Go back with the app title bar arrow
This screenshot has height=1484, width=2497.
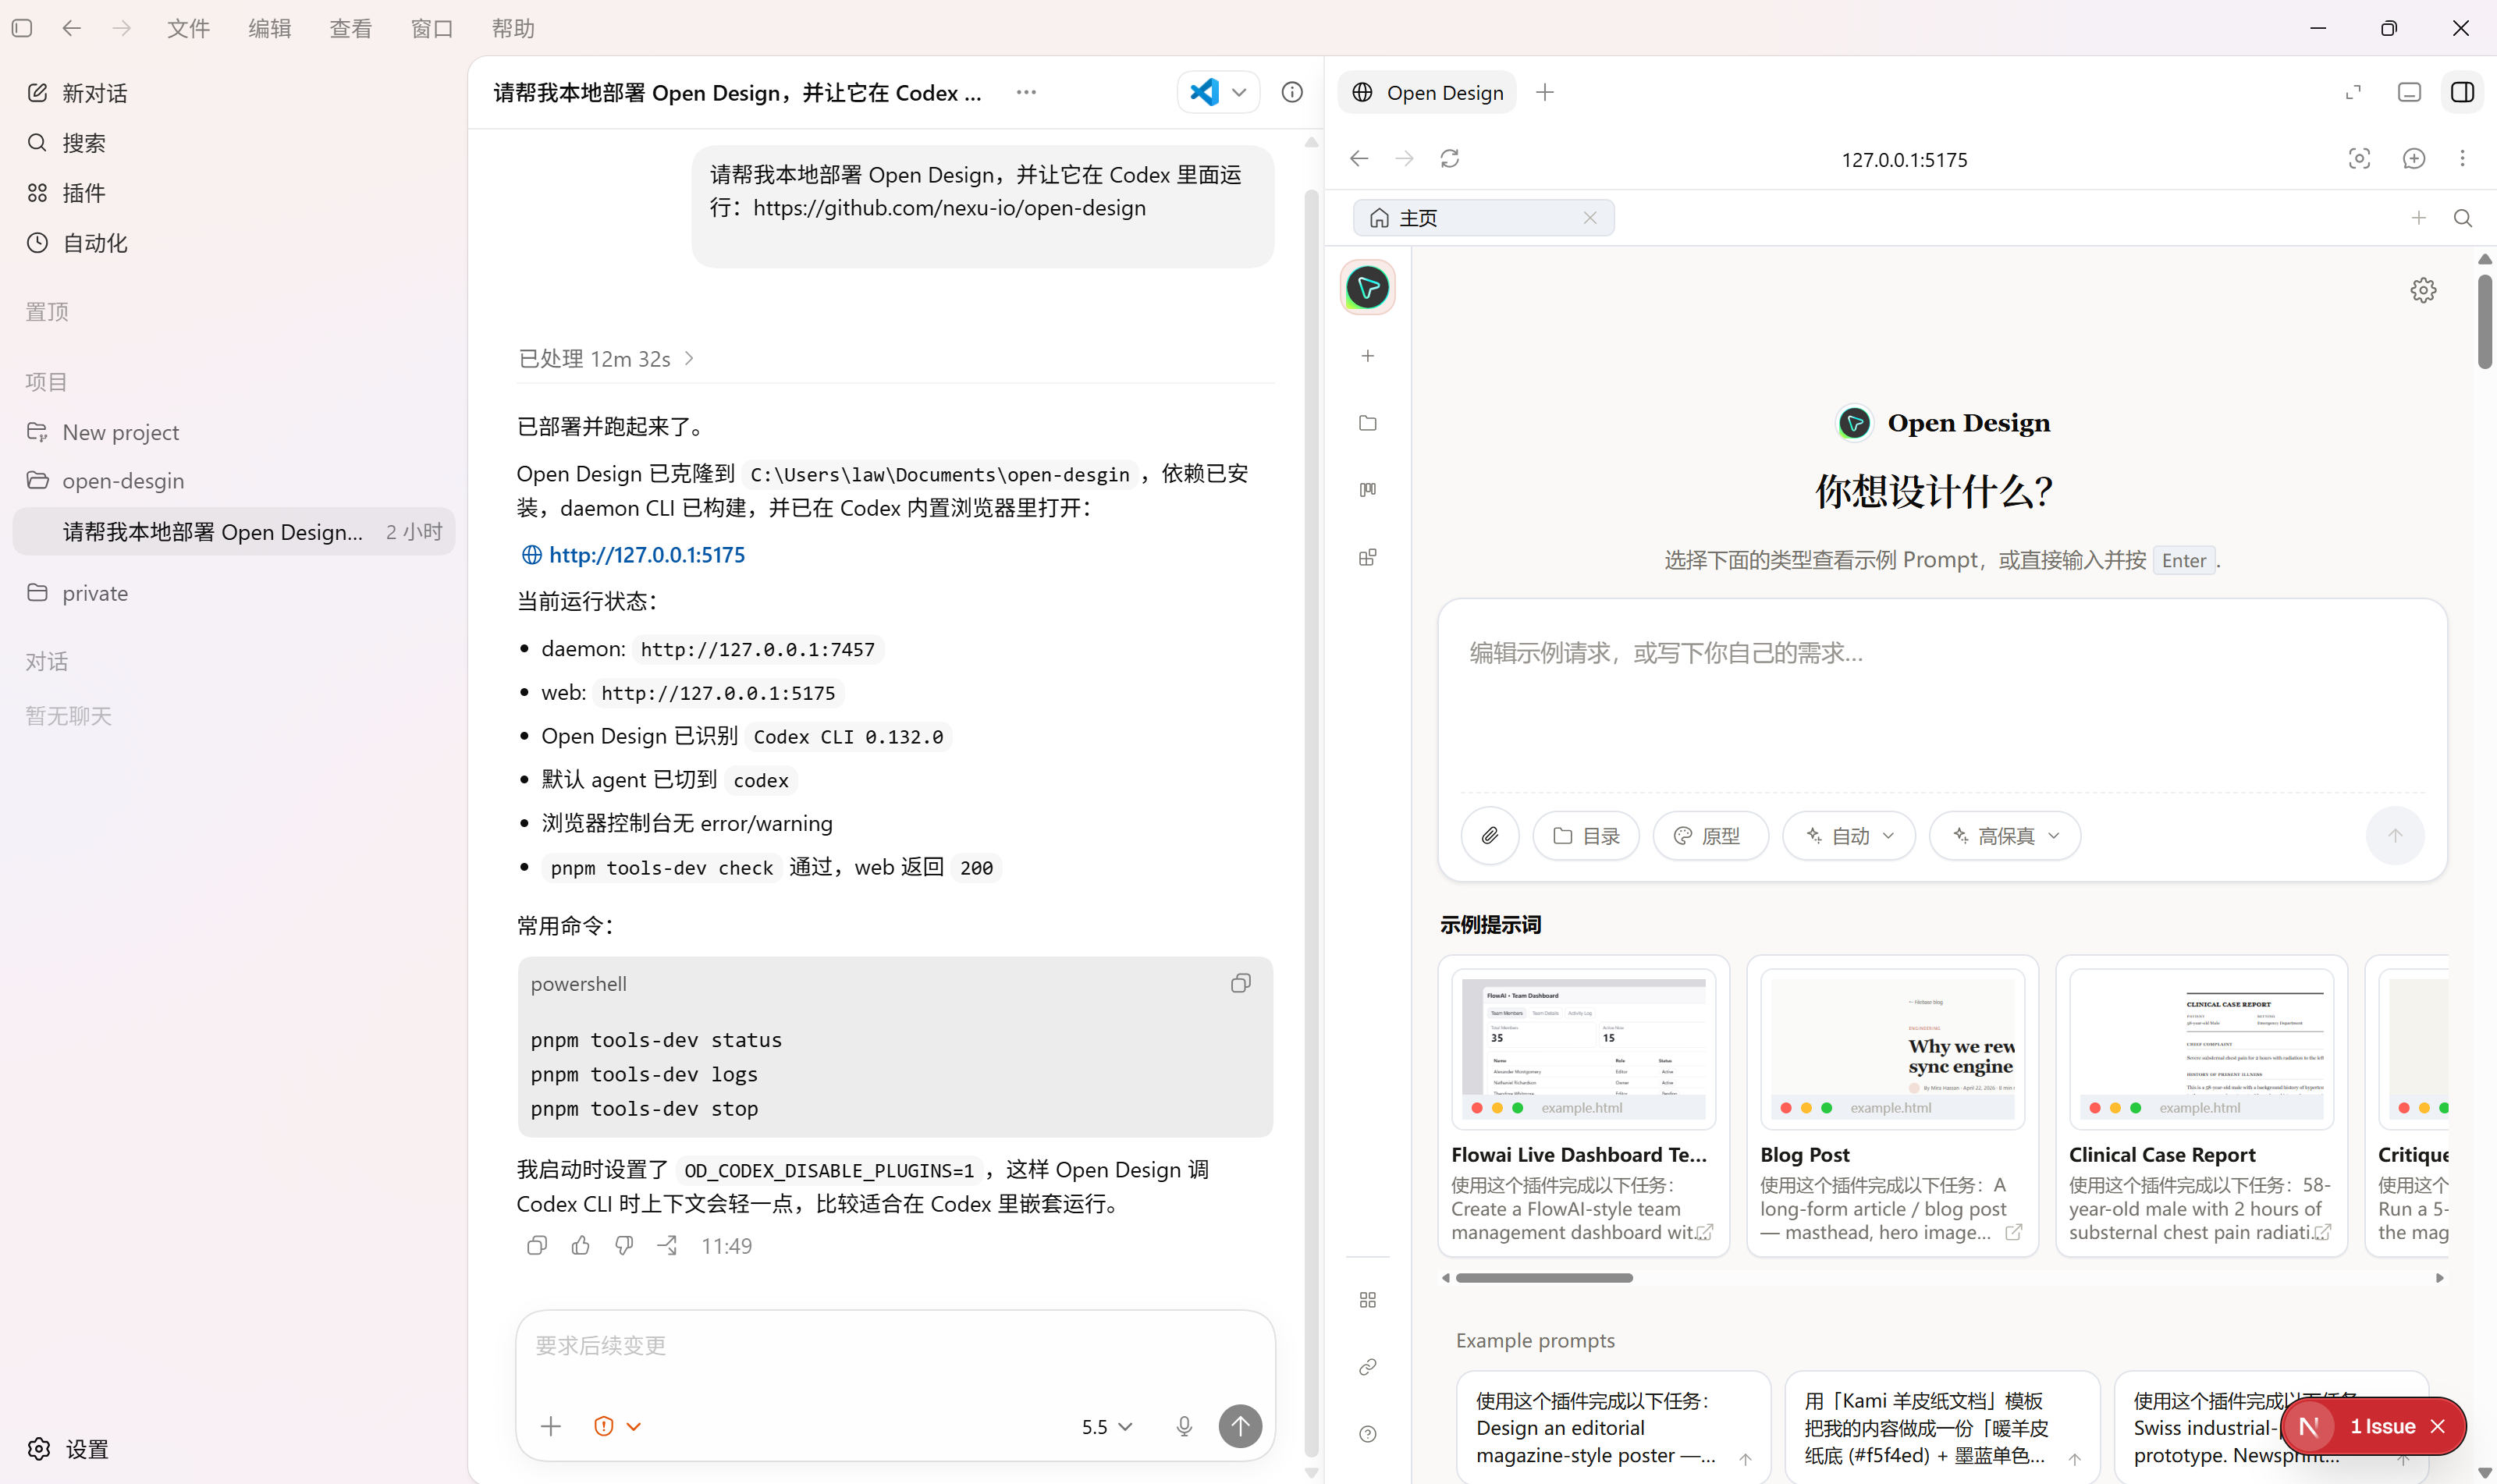pyautogui.click(x=71, y=28)
